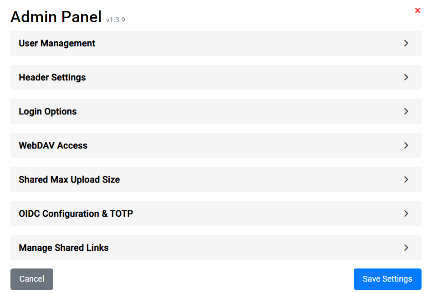The image size is (427, 293).
Task: Open the Login Options section heading
Action: point(48,112)
